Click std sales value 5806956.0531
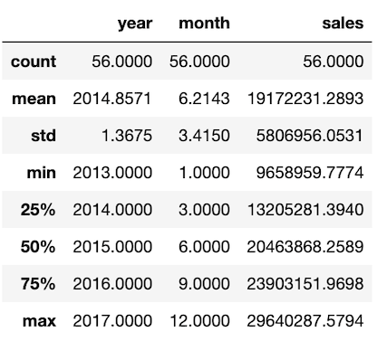Viewport: 377px width, 351px height. 310,136
